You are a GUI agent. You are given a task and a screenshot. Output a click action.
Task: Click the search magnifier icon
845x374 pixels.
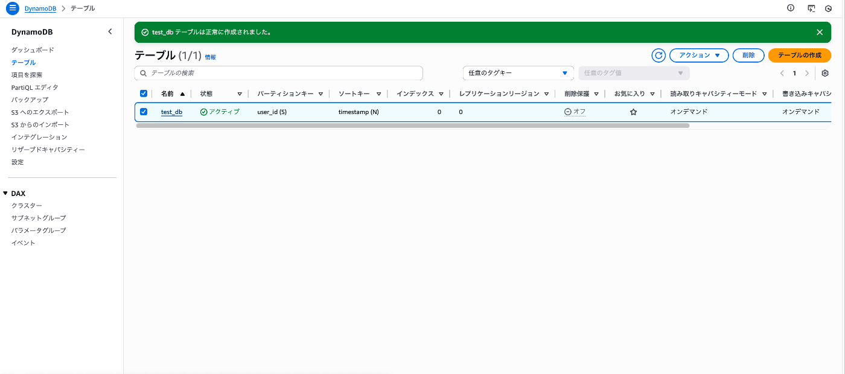144,73
